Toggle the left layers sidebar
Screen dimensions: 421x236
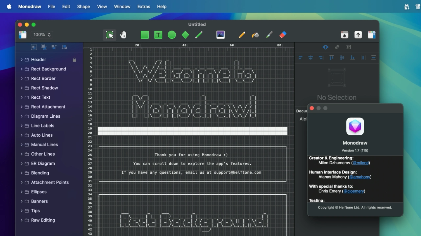coord(23,35)
